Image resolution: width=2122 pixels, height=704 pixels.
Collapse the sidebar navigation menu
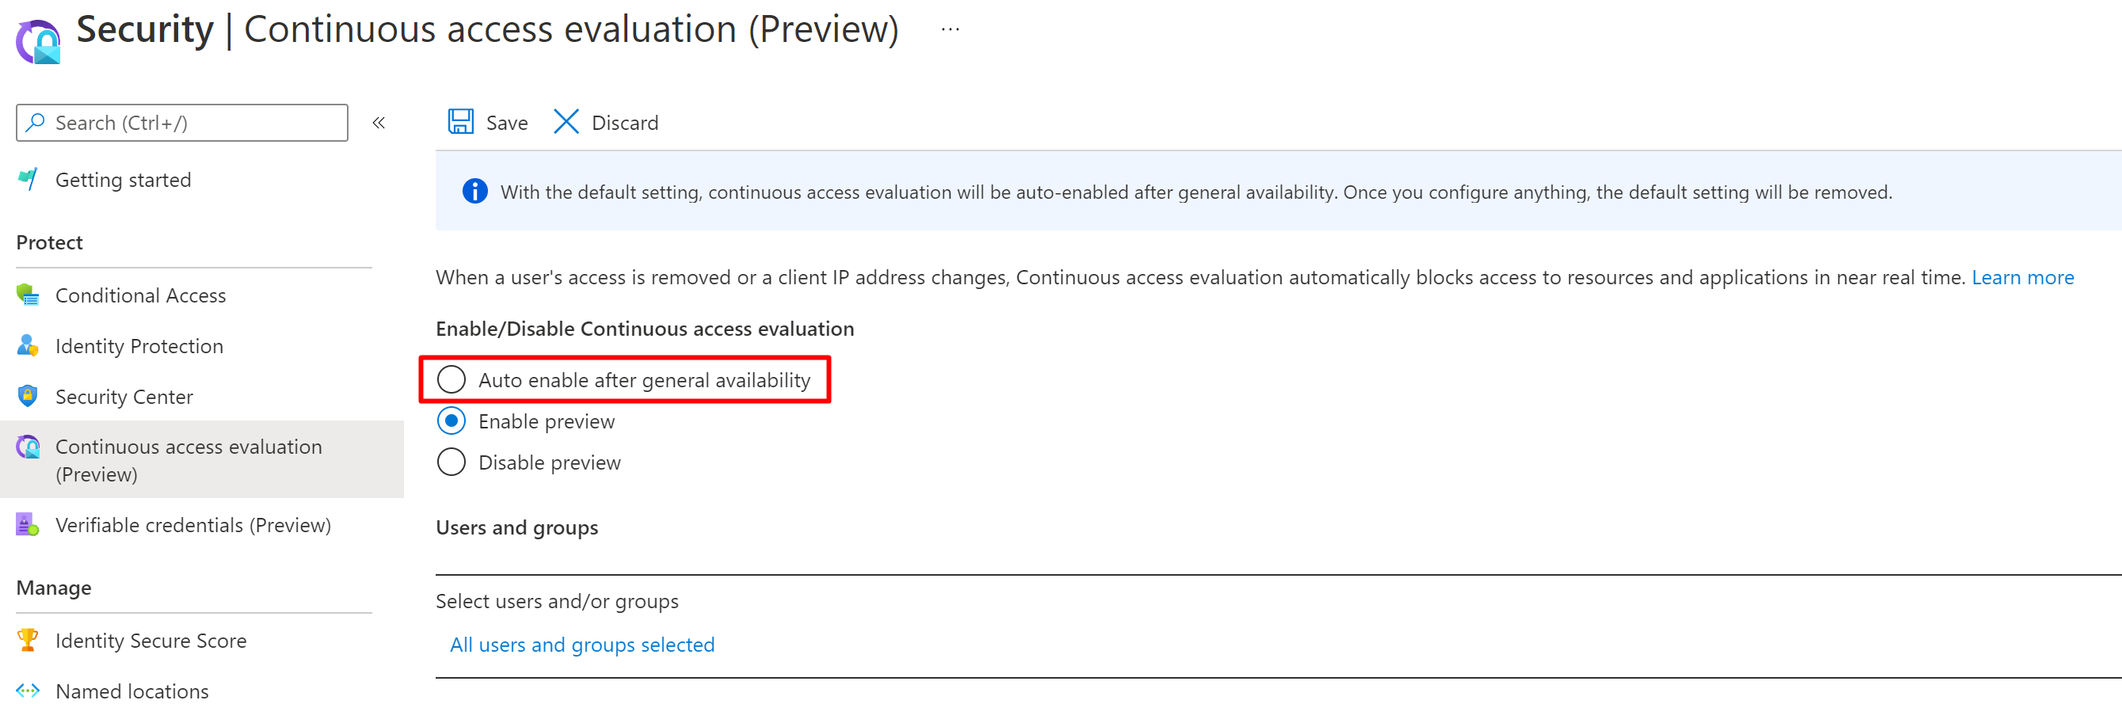(379, 123)
